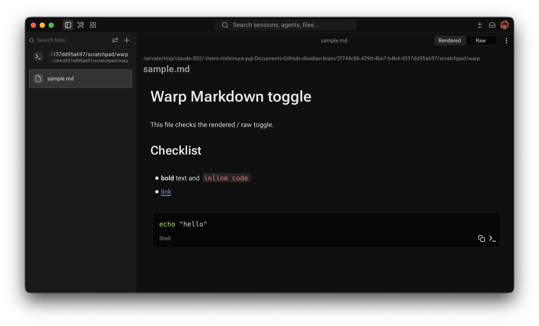
Task: Open the tools wrench icon
Action: (81, 25)
